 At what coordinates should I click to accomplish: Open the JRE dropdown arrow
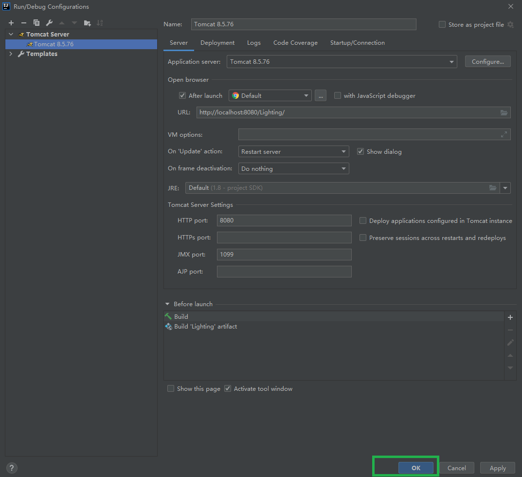tap(505, 188)
